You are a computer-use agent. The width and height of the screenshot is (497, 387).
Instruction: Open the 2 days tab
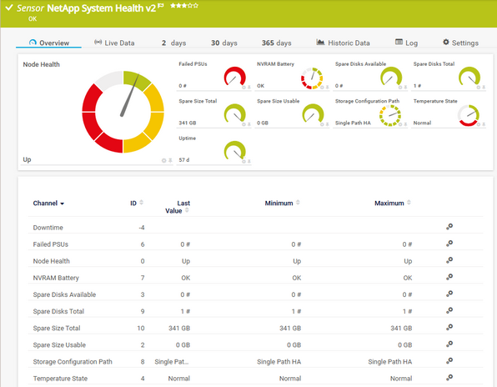(173, 43)
